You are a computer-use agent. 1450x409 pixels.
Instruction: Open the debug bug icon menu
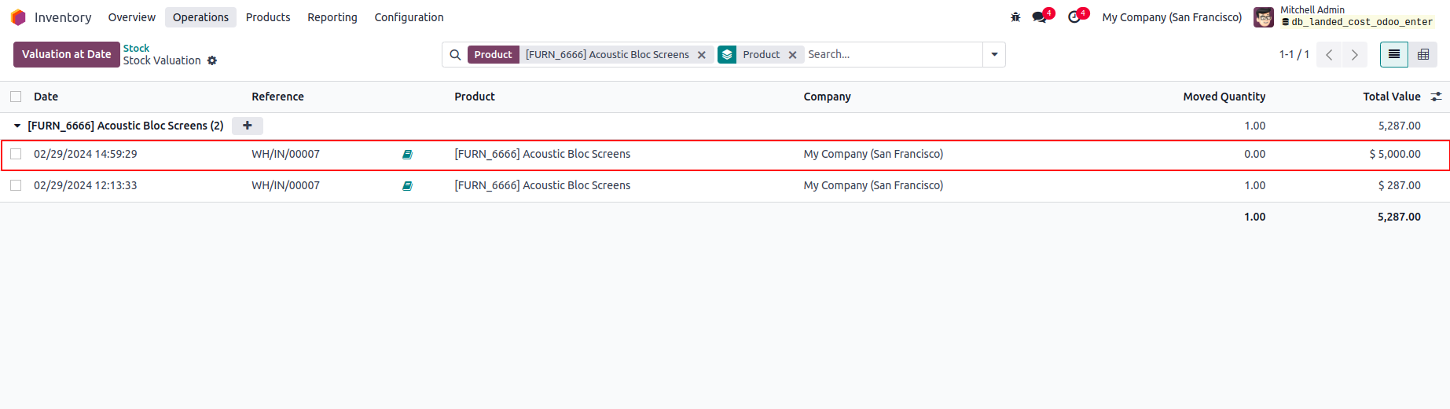pyautogui.click(x=1015, y=17)
